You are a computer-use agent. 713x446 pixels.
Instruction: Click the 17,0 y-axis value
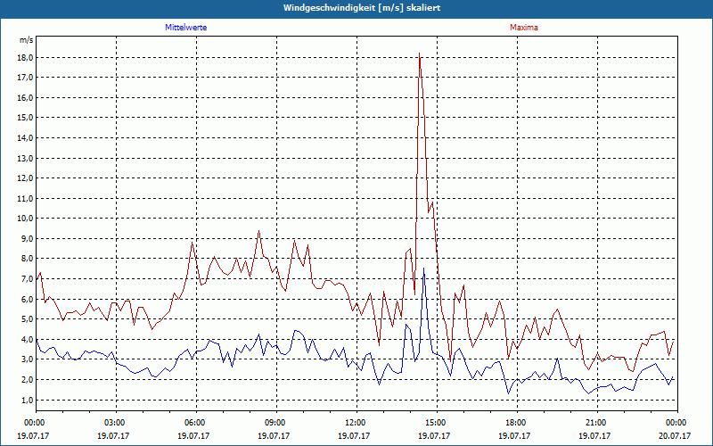click(26, 78)
